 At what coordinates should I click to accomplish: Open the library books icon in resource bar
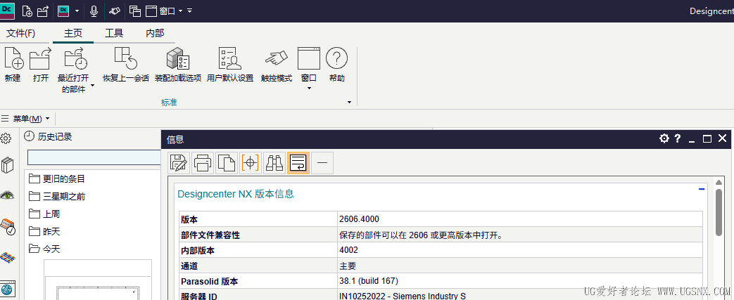tap(7, 165)
